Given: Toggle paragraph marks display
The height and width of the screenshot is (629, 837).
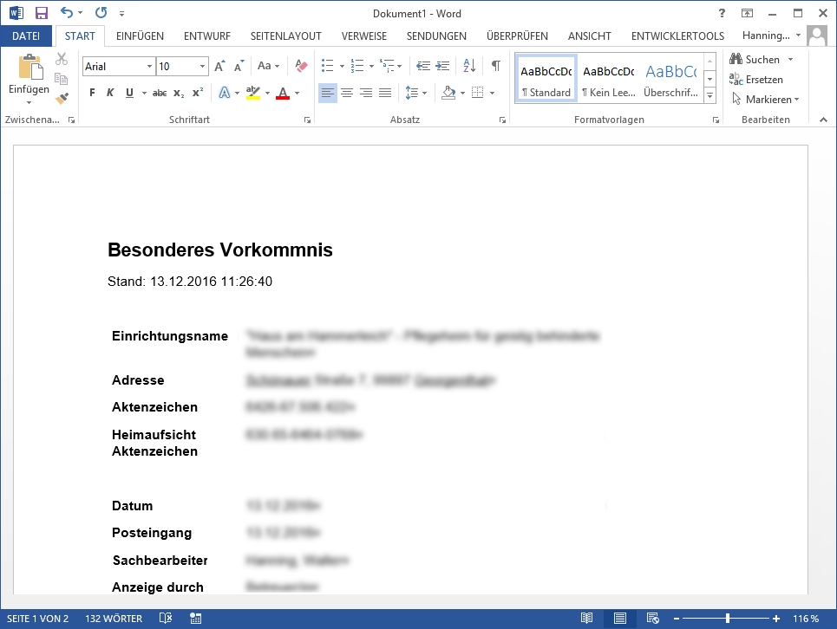Looking at the screenshot, I should 495,66.
